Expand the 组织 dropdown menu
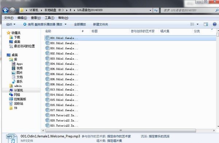Image resolution: width=219 pixels, height=143 pixels. click(11, 24)
